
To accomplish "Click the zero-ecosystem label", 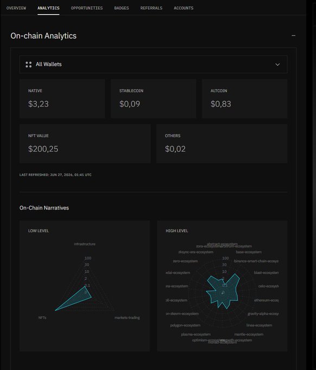I will (185, 261).
